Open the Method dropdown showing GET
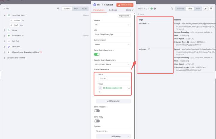This screenshot has height=139, width=216. (x=112, y=25)
